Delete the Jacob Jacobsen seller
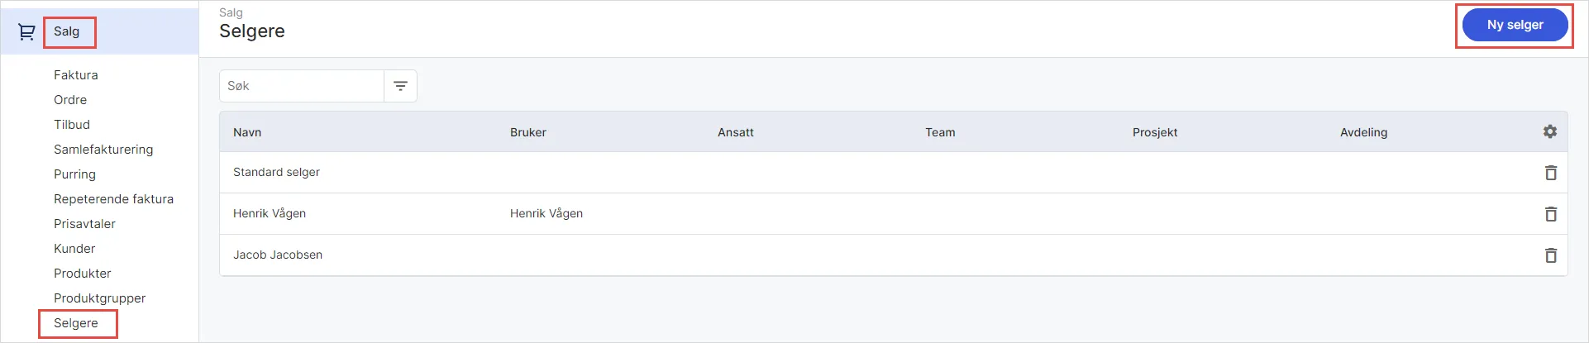This screenshot has width=1589, height=343. tap(1550, 255)
